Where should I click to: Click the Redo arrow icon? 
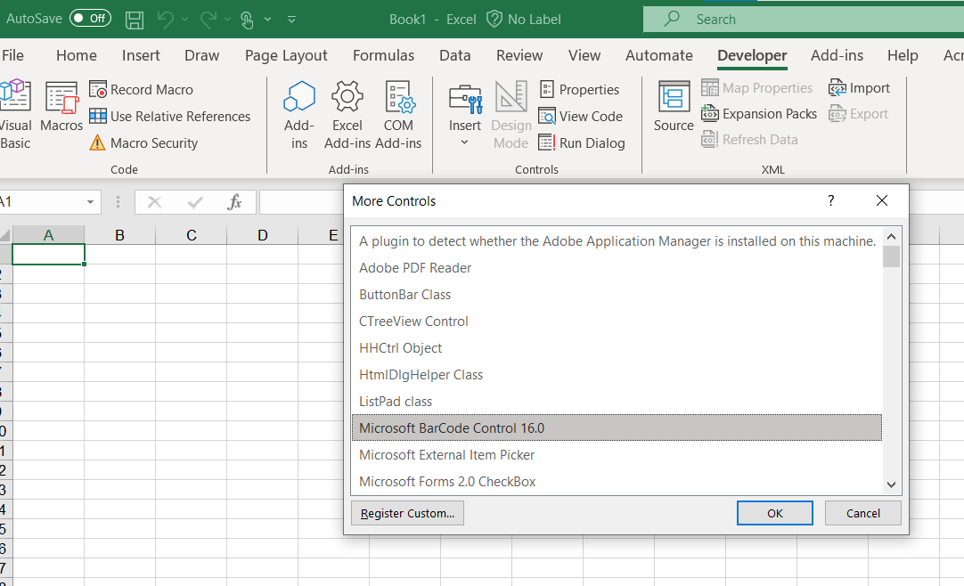coord(208,20)
